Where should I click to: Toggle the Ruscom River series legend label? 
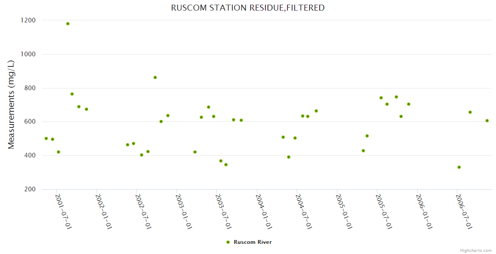tap(253, 242)
